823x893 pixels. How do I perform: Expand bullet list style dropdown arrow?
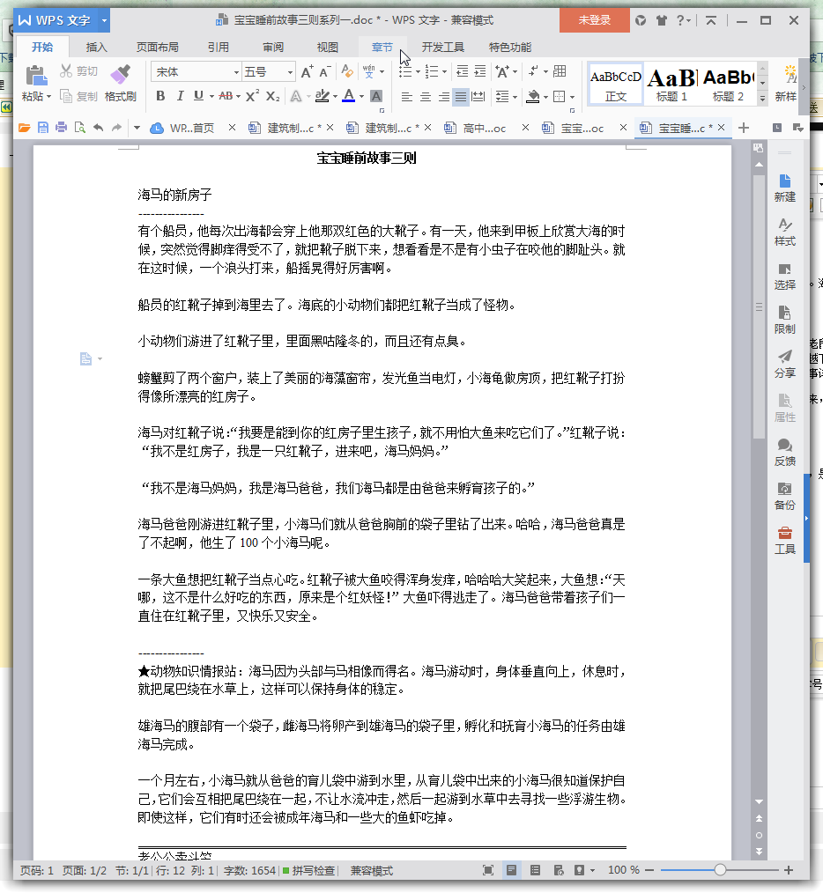(418, 71)
